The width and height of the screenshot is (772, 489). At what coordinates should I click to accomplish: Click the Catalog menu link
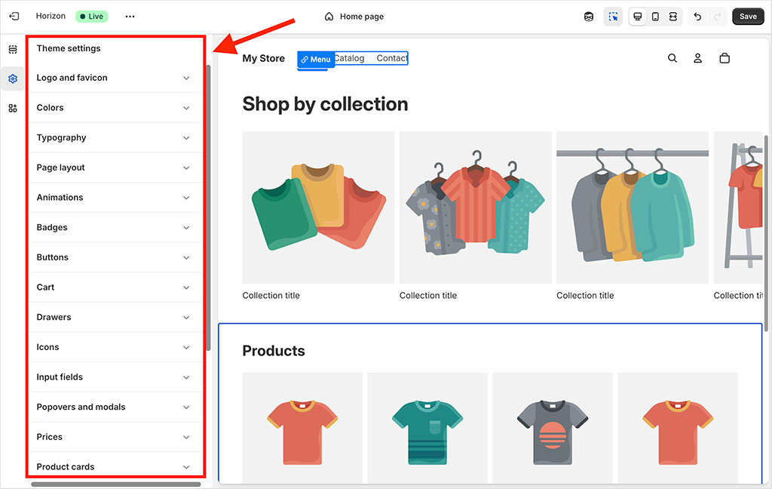click(350, 58)
